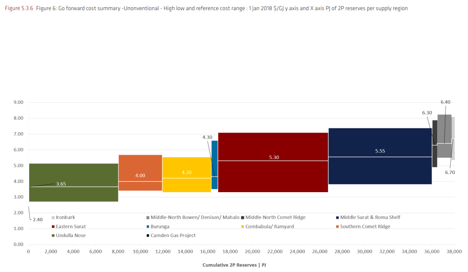Click the 4.20 label in the yellow bar
468x272 pixels.
pos(186,172)
